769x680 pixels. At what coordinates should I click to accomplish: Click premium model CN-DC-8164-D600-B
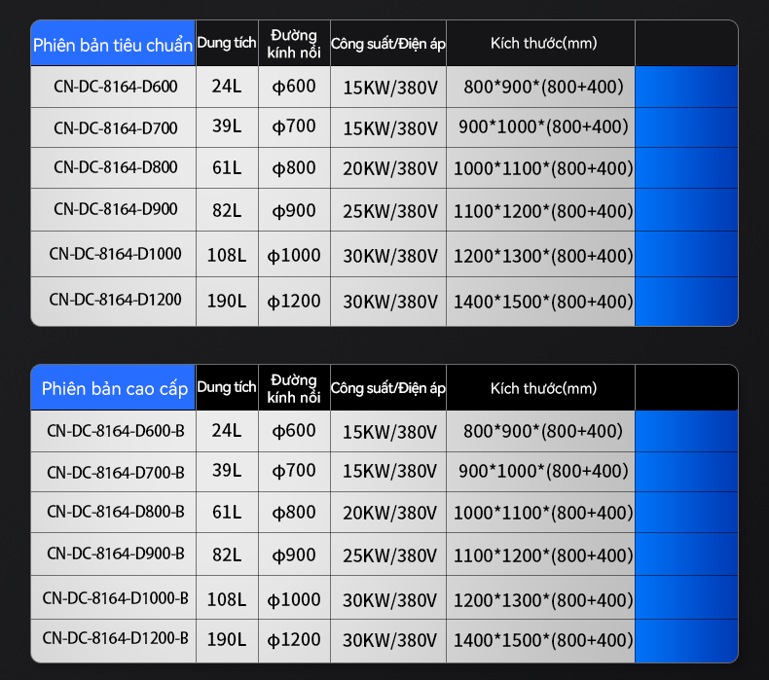tap(115, 430)
